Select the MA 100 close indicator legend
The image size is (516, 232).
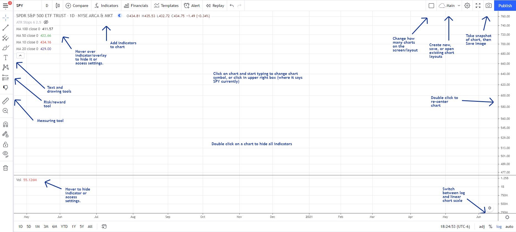click(x=35, y=29)
